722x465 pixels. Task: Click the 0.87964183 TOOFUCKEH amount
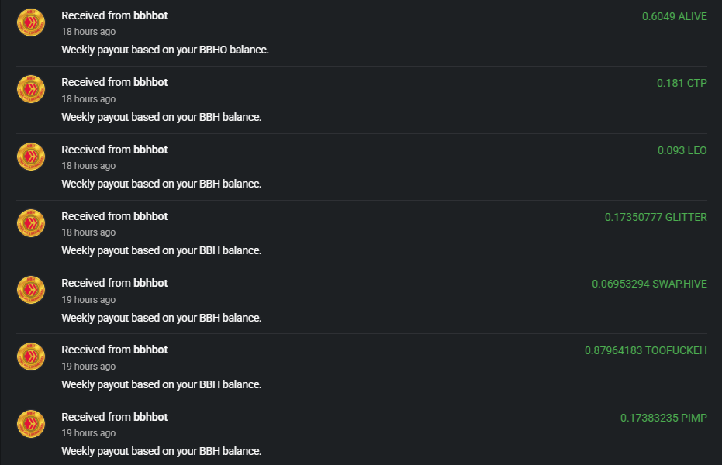click(x=645, y=350)
